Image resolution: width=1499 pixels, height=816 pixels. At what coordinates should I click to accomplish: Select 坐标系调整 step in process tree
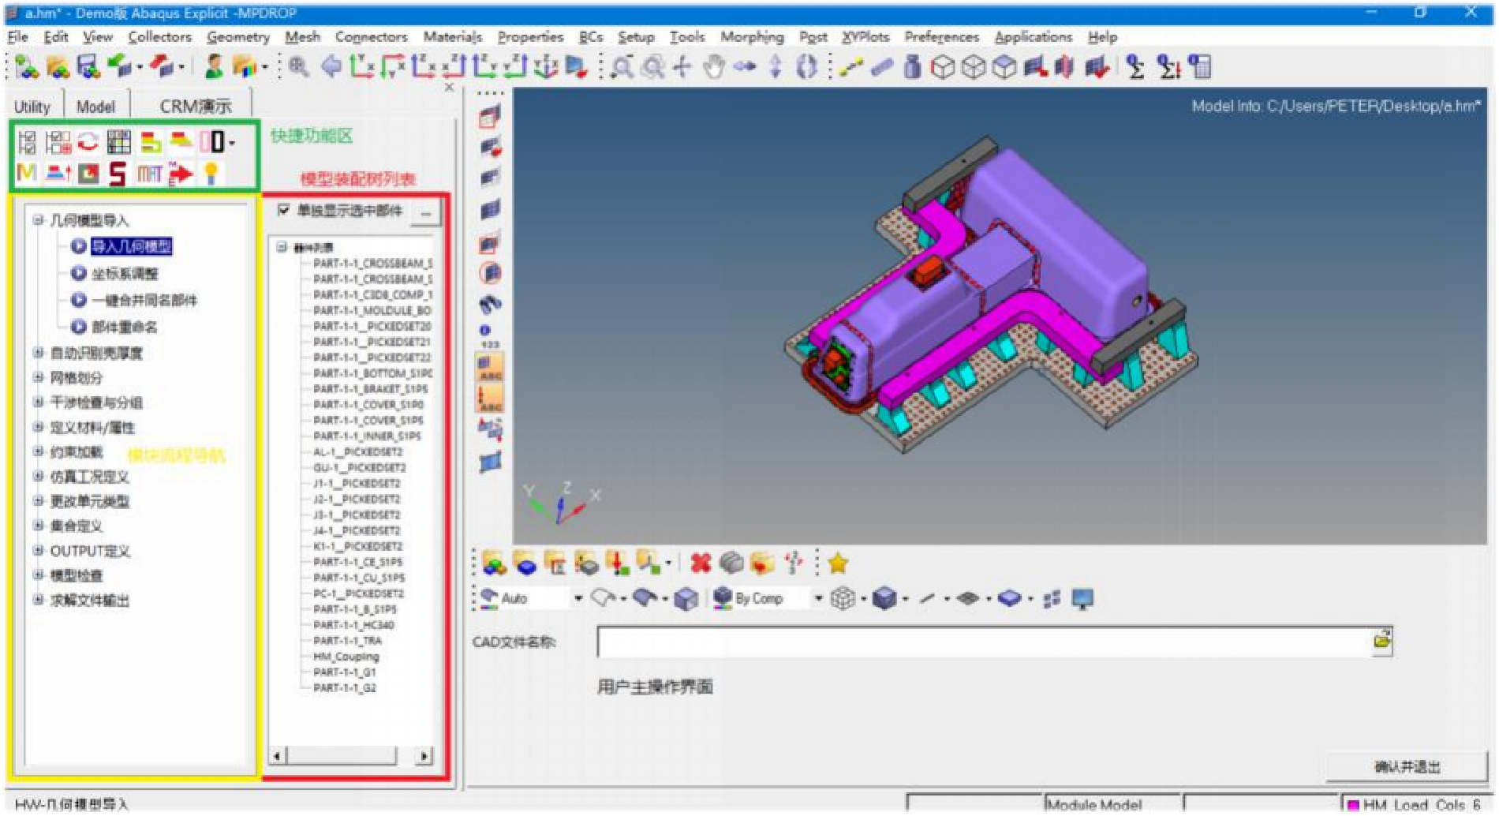coord(125,274)
